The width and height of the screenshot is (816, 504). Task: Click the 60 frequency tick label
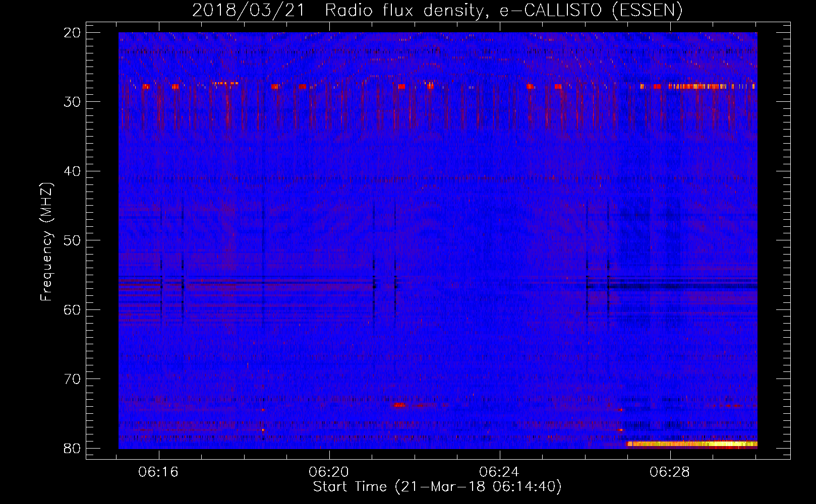pyautogui.click(x=73, y=309)
